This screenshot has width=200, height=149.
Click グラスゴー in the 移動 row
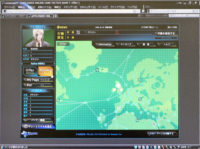coord(92,32)
